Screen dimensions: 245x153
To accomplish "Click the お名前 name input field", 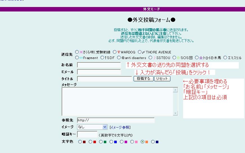I will tap(99, 65).
